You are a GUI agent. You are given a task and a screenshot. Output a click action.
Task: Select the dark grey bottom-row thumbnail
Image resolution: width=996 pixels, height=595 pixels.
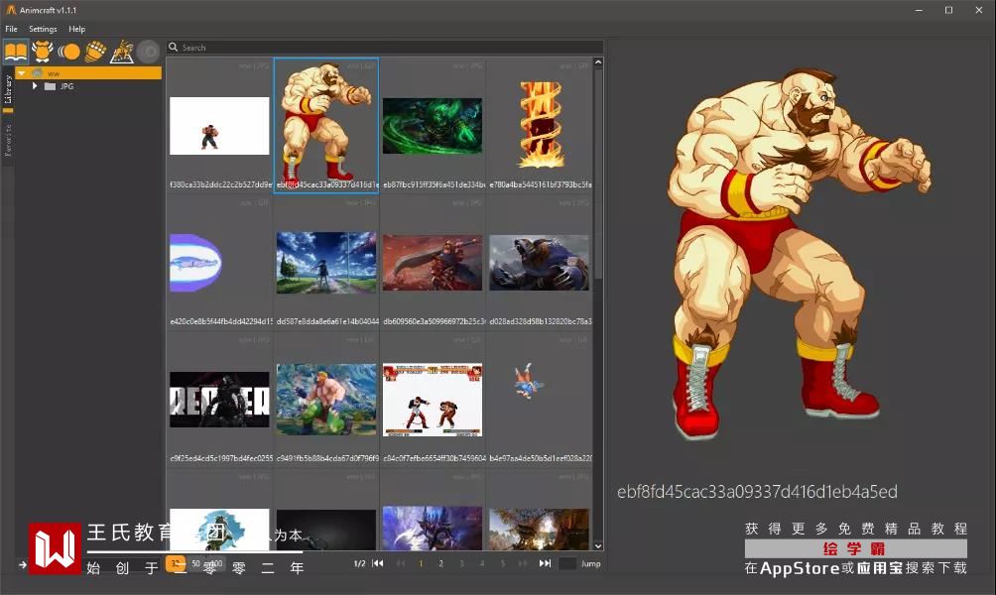325,529
